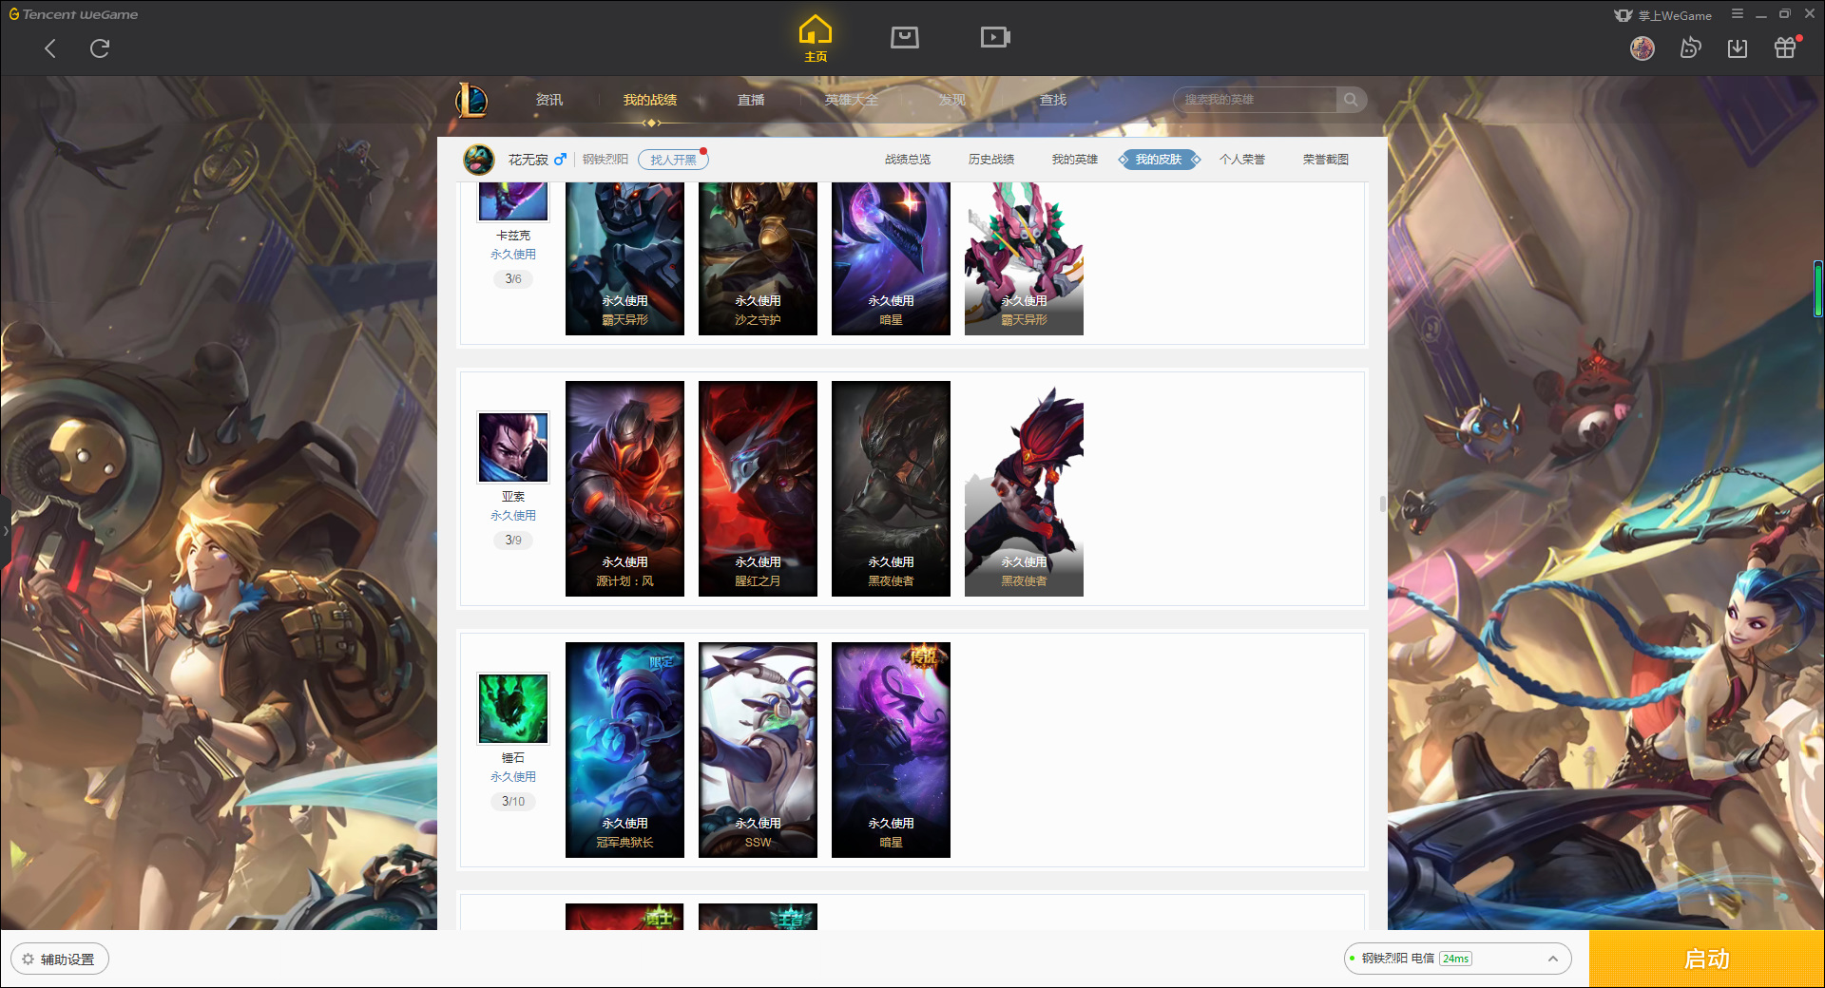The width and height of the screenshot is (1825, 988).
Task: Switch to 历史战绩 sub-tab
Action: coord(991,160)
